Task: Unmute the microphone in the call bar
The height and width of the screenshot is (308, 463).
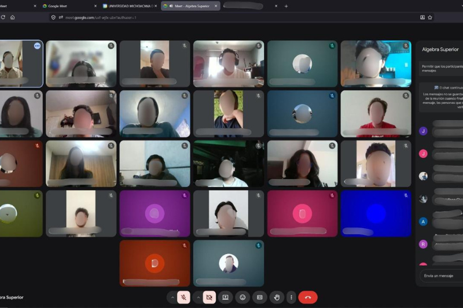Action: click(x=183, y=297)
